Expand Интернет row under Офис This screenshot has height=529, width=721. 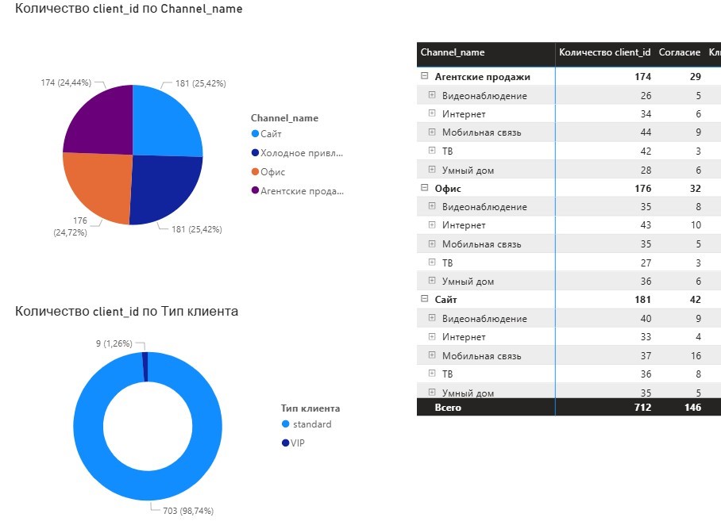point(432,225)
